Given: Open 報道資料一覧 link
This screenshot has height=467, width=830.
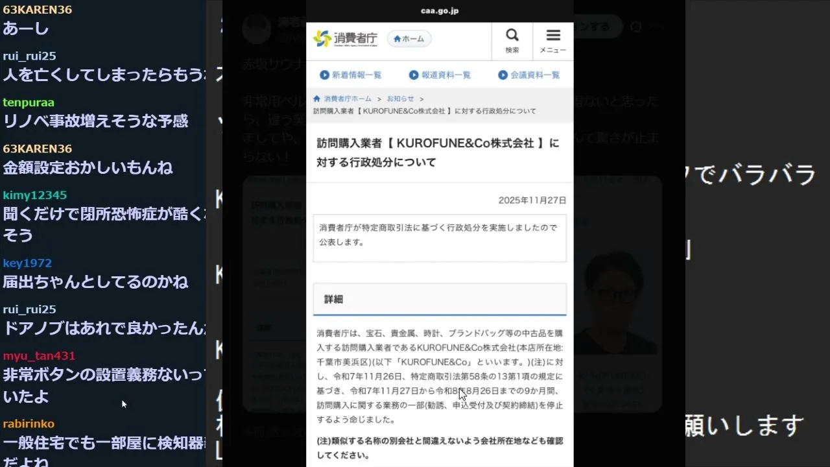Looking at the screenshot, I should point(446,75).
